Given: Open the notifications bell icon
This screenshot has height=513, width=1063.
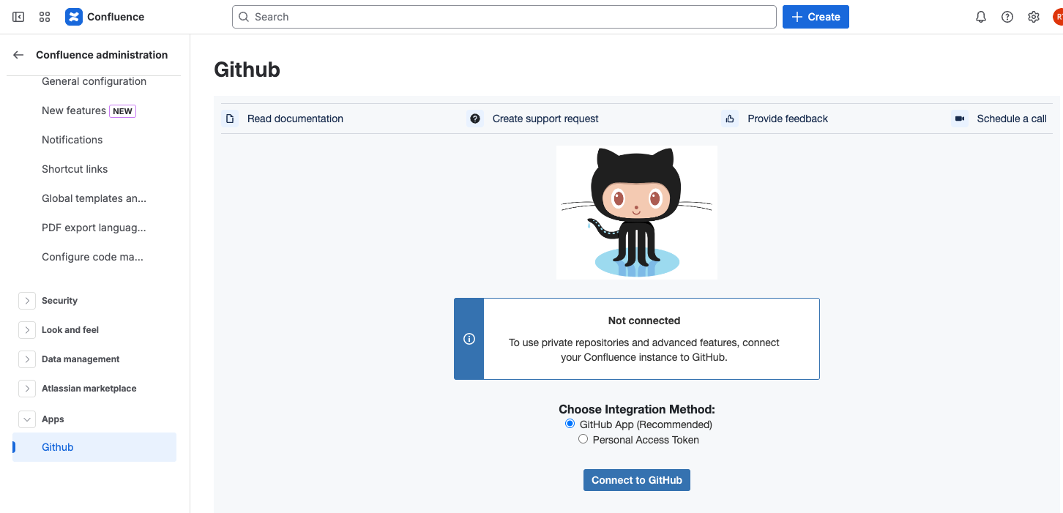Looking at the screenshot, I should coord(981,17).
